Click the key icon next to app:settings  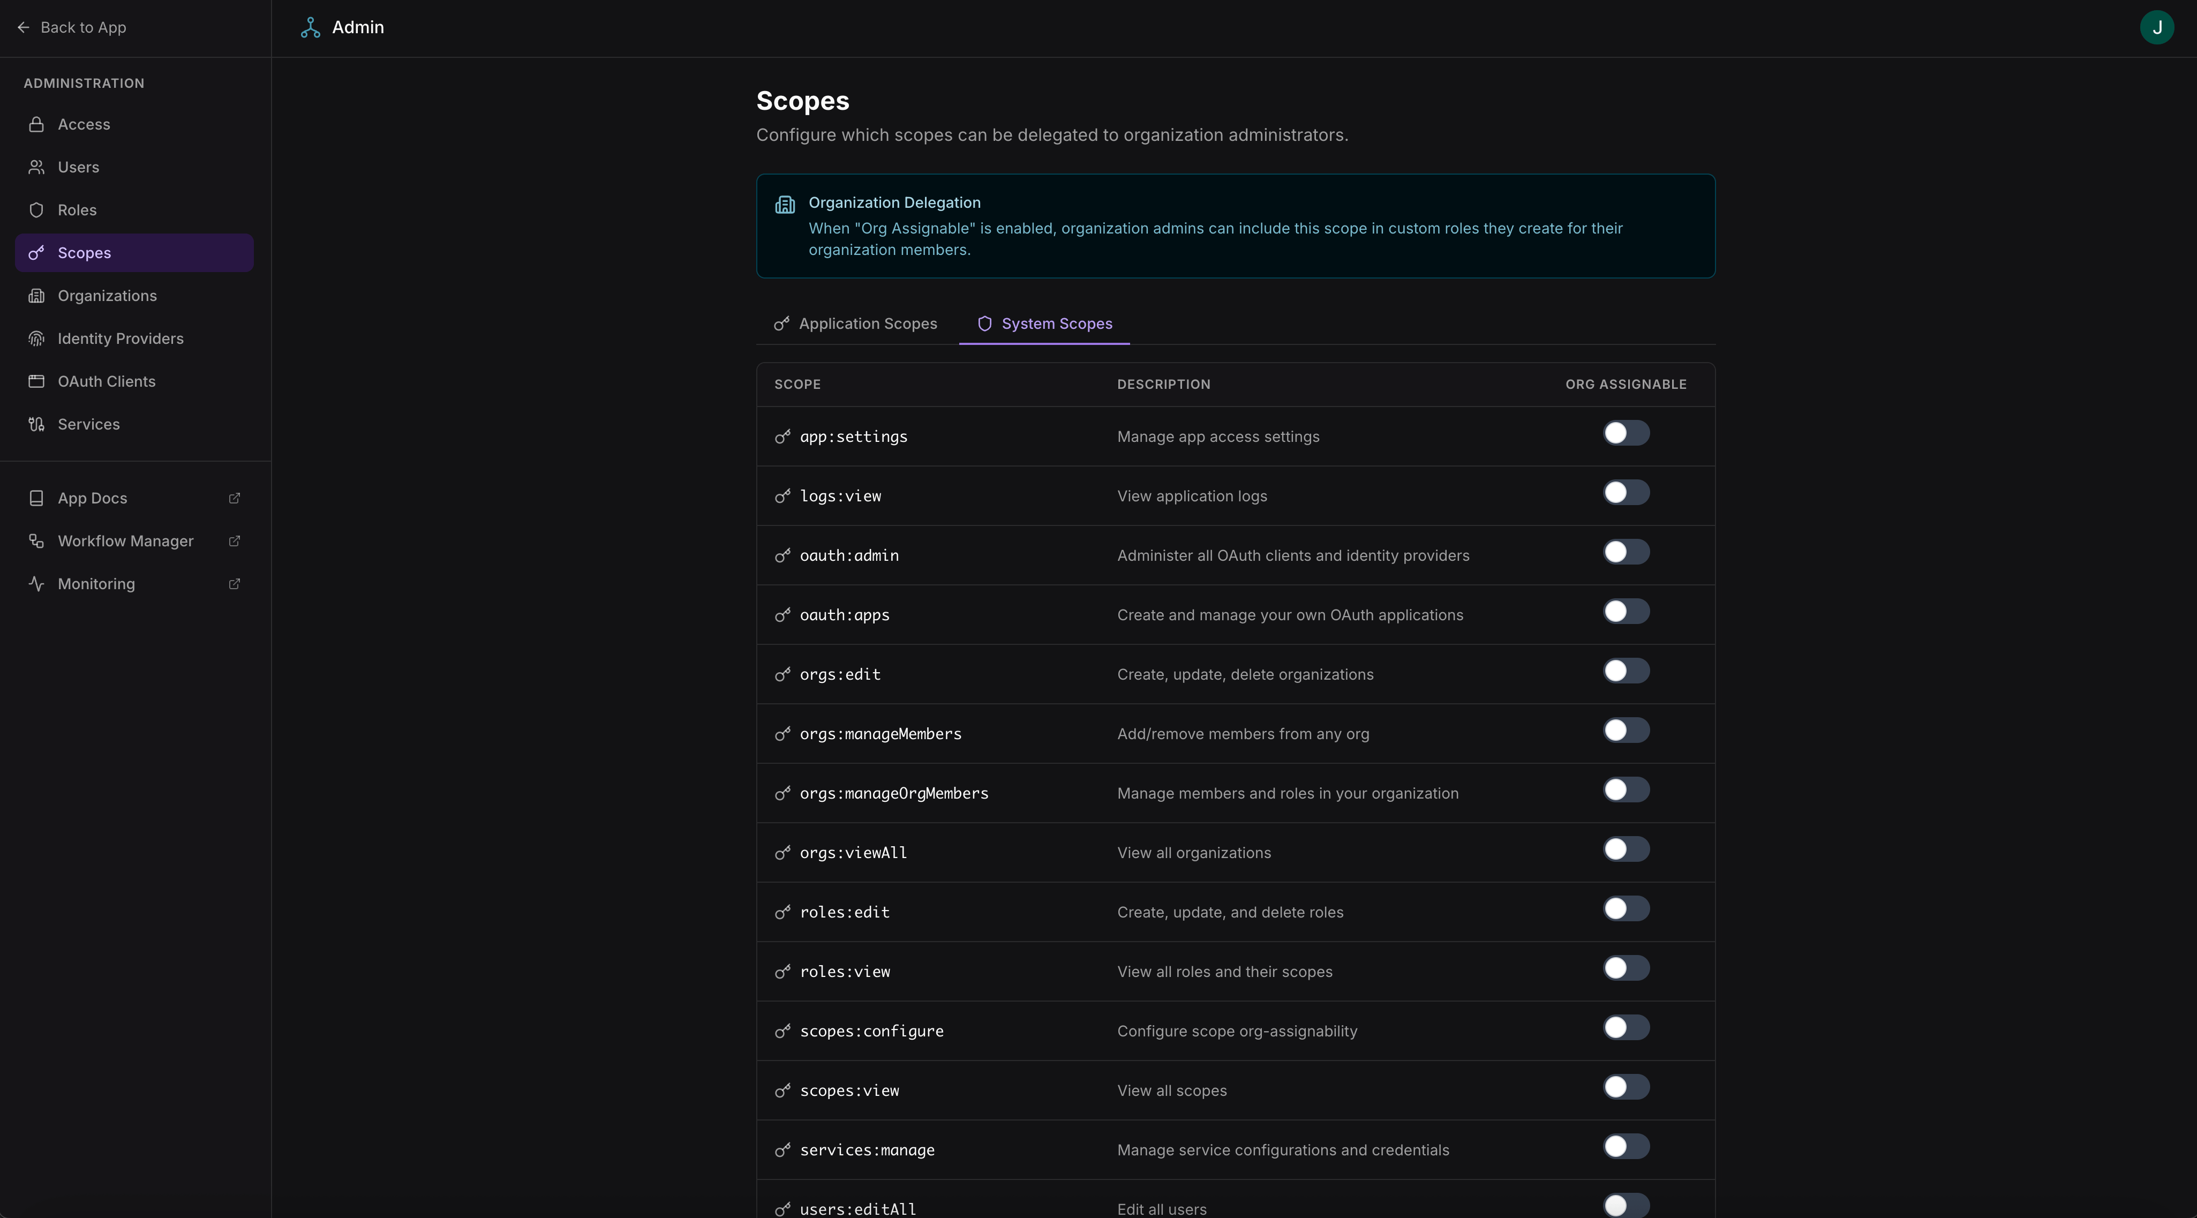tap(782, 437)
